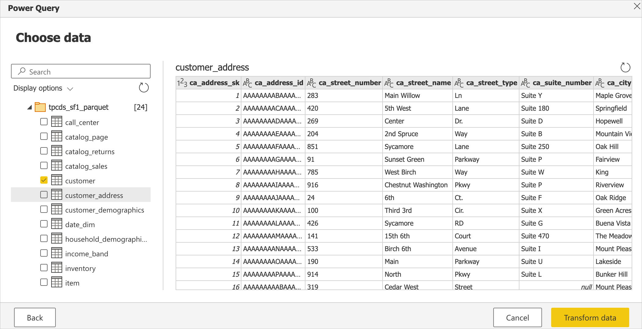Click the Back button
This screenshot has height=329, width=642.
[x=35, y=317]
